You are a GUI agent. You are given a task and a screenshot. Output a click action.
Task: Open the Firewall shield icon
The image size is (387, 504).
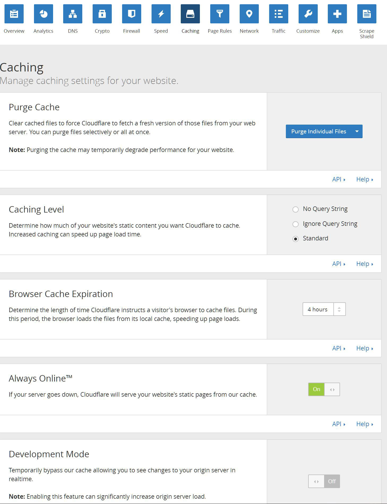132,14
